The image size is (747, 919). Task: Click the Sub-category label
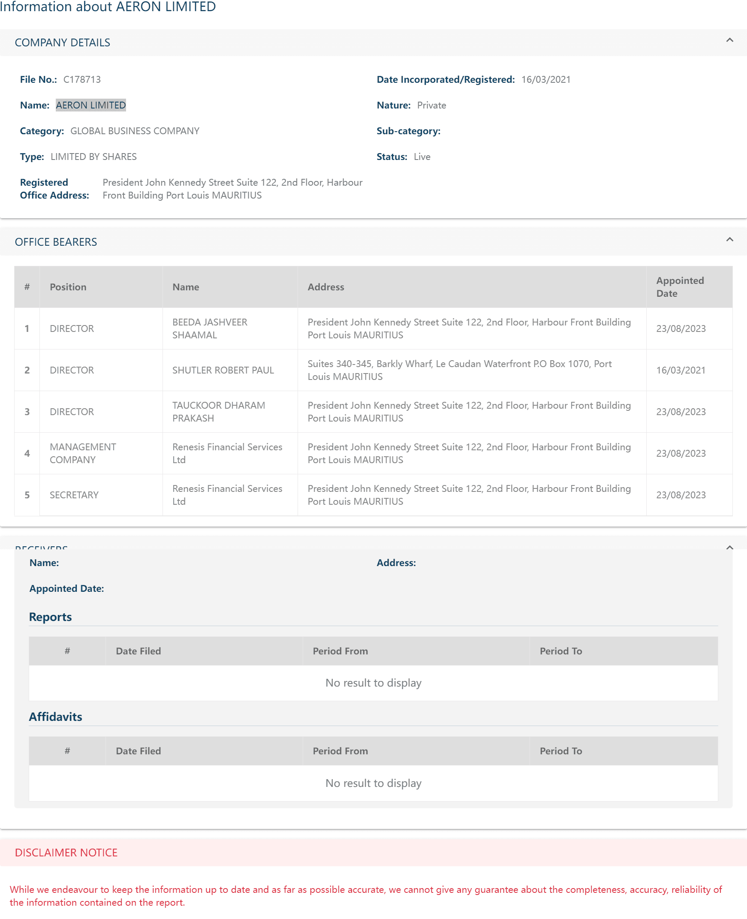pos(408,131)
